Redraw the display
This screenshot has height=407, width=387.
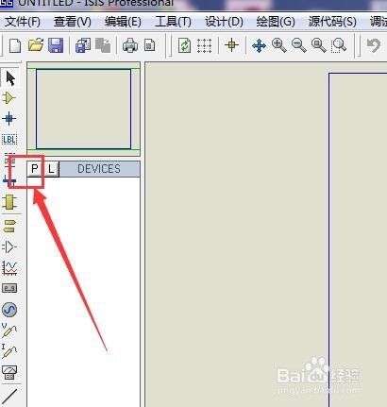pyautogui.click(x=184, y=45)
